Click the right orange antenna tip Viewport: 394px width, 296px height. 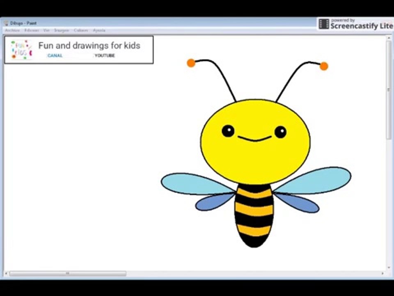coord(324,66)
